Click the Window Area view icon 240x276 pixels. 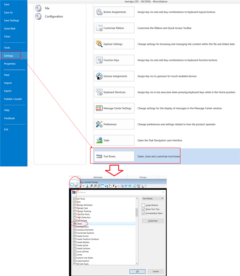click(99, 186)
